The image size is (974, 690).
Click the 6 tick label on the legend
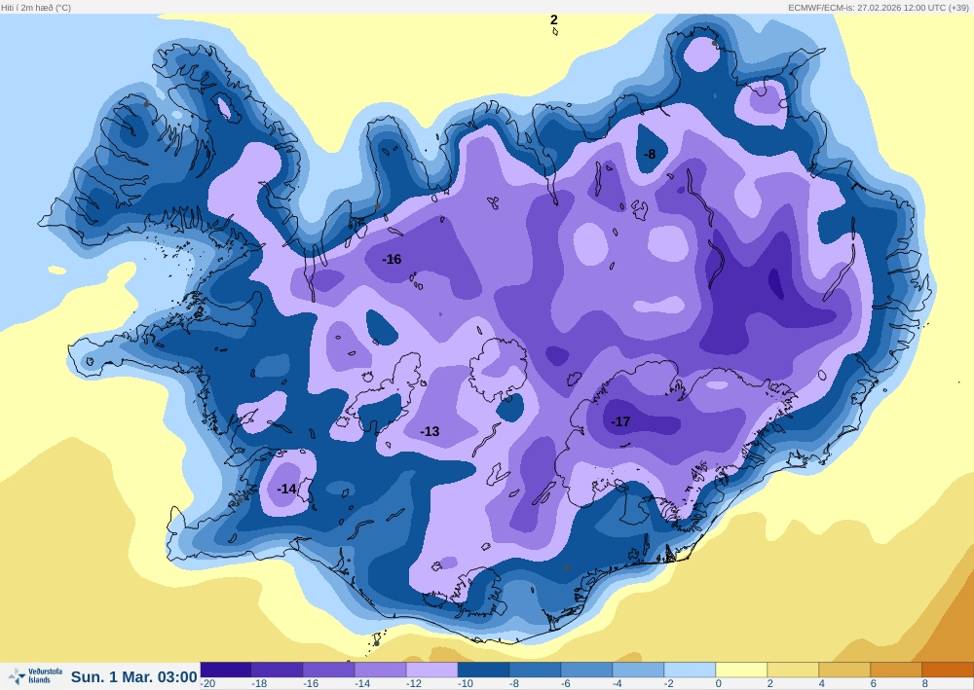click(874, 684)
